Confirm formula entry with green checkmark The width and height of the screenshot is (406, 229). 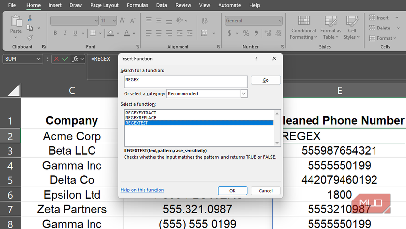[66, 59]
